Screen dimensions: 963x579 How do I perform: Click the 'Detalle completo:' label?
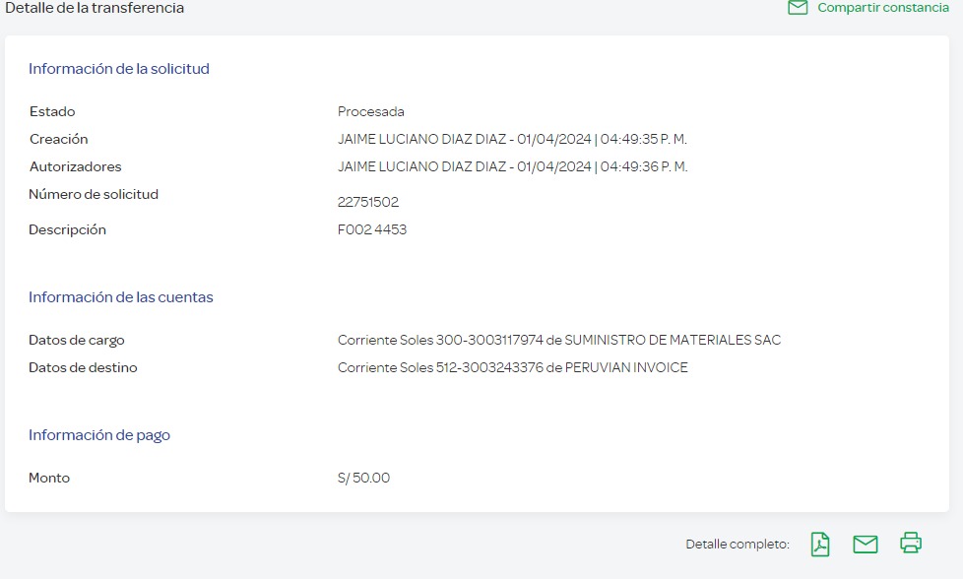click(x=738, y=545)
